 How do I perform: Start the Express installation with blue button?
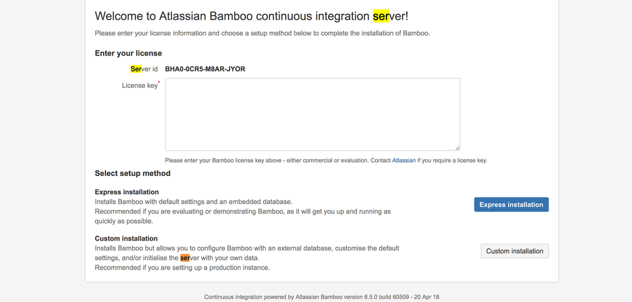(511, 204)
